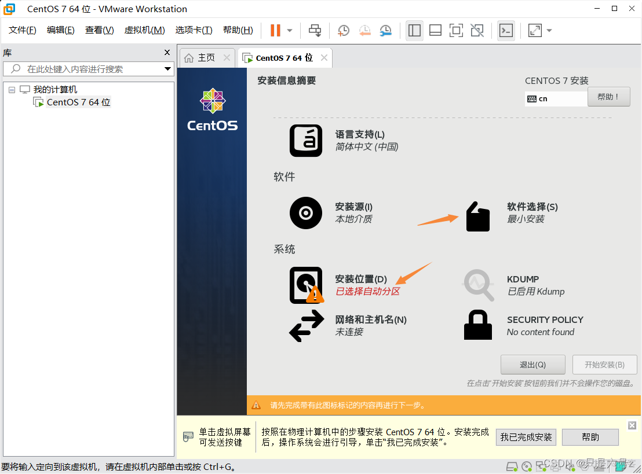Click the CD/DVD status bar icon
642x474 pixels.
point(527,466)
